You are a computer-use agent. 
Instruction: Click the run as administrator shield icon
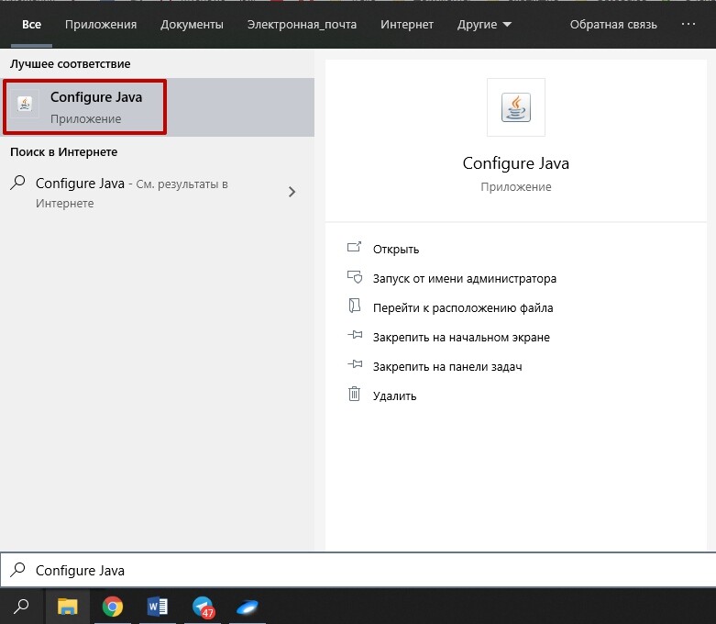click(x=355, y=276)
